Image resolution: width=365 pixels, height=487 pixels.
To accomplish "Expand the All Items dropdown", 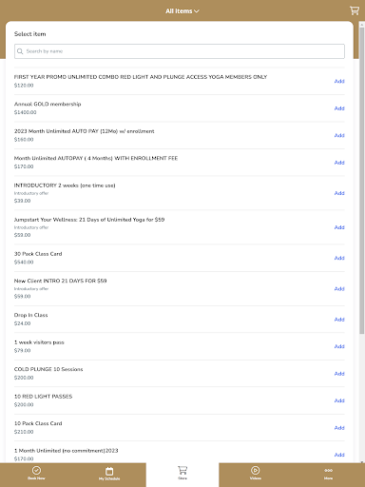I will click(x=182, y=11).
